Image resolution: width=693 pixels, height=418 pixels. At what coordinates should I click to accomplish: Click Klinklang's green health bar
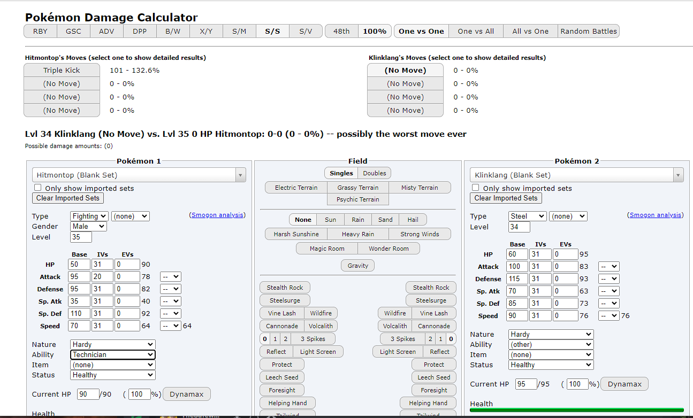click(x=577, y=410)
